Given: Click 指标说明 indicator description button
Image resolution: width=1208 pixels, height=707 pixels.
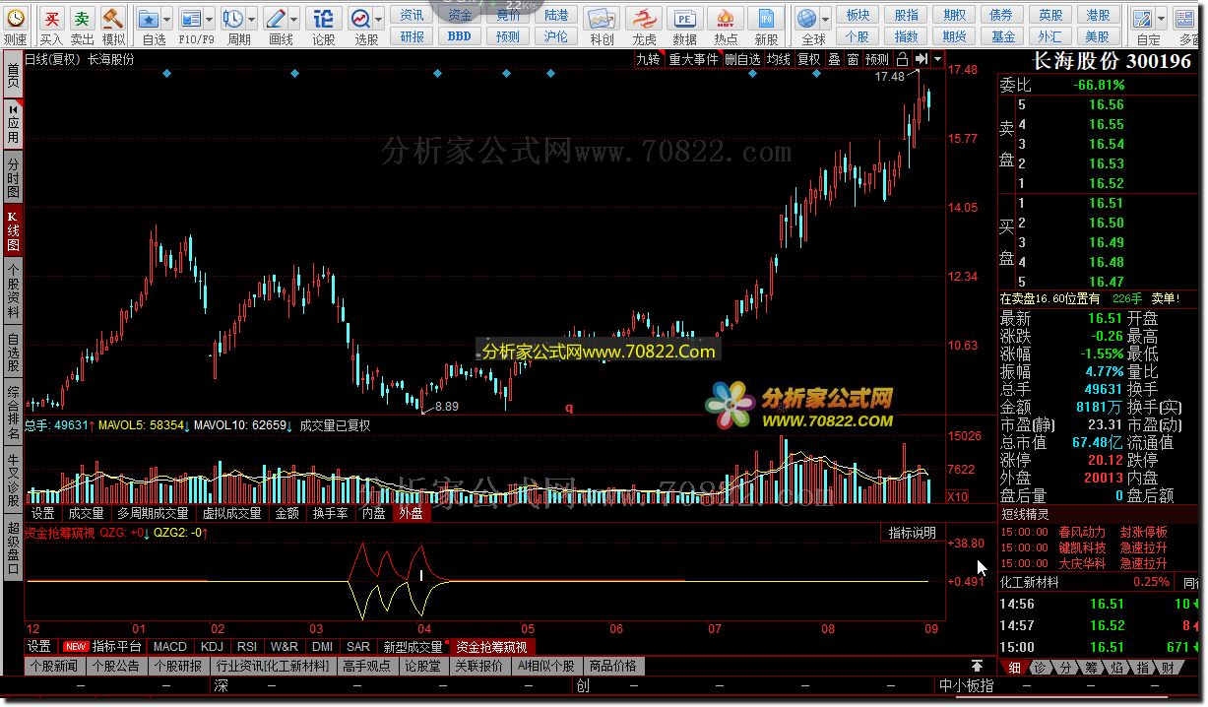Looking at the screenshot, I should coord(912,533).
